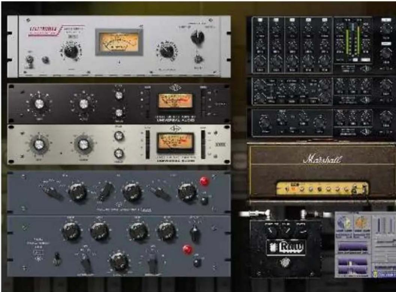The height and width of the screenshot is (292, 396).
Task: Click the silver 1176 attack knob
Action: [x=119, y=136]
